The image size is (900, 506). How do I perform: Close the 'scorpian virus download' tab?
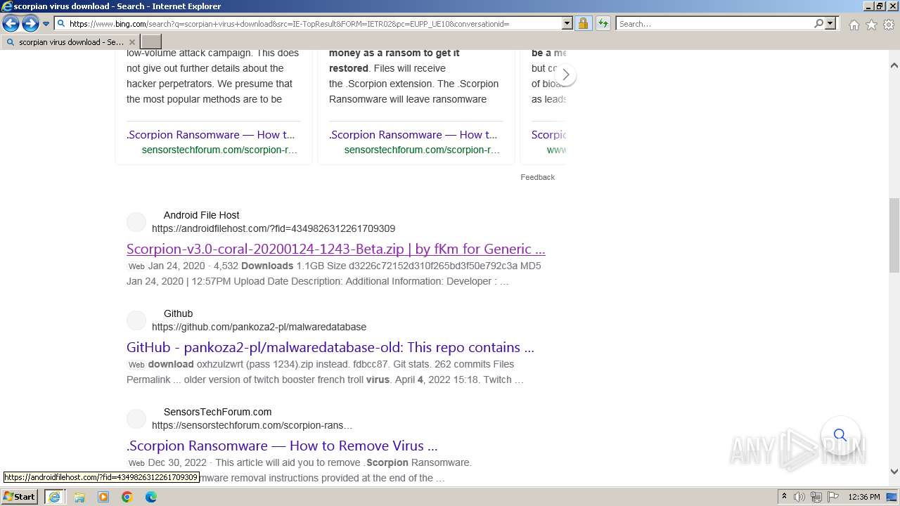[x=131, y=42]
